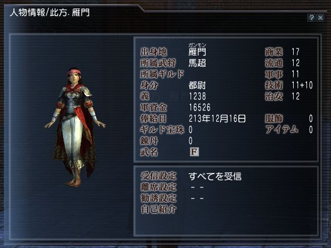Click the 義 value 1238
Screen dimensions: 331x248
click(x=197, y=96)
